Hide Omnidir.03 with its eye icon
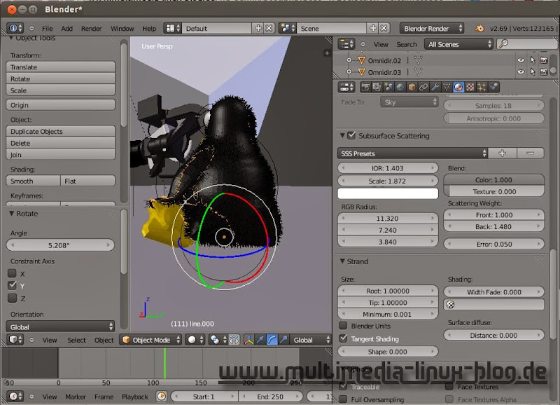 [521, 72]
